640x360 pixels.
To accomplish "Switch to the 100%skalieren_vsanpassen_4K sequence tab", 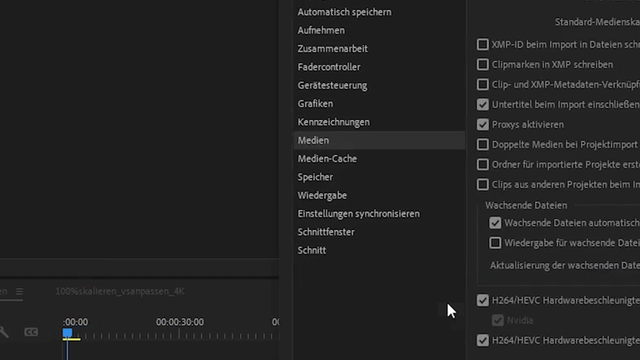I will coord(120,292).
